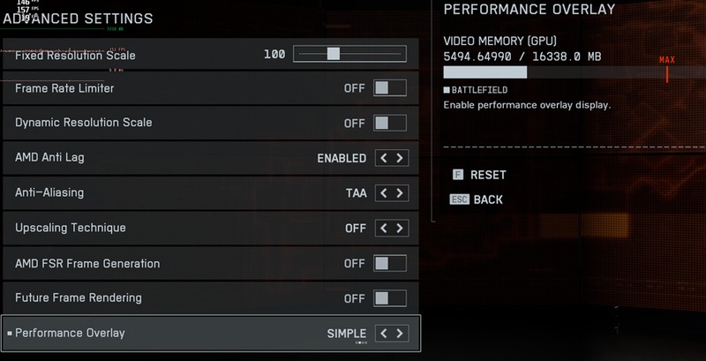
Task: Enable Future Frame Rendering switch
Action: [x=390, y=297]
